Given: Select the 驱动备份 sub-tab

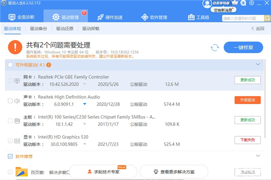Looking at the screenshot, I should pos(38,29).
